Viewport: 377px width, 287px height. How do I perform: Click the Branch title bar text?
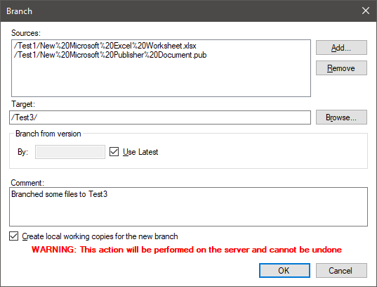[19, 11]
